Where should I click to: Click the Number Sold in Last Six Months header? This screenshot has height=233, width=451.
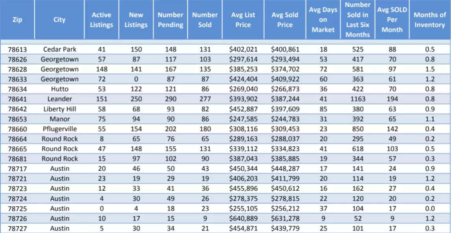pos(357,20)
